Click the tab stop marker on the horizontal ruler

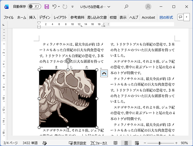click(81, 26)
